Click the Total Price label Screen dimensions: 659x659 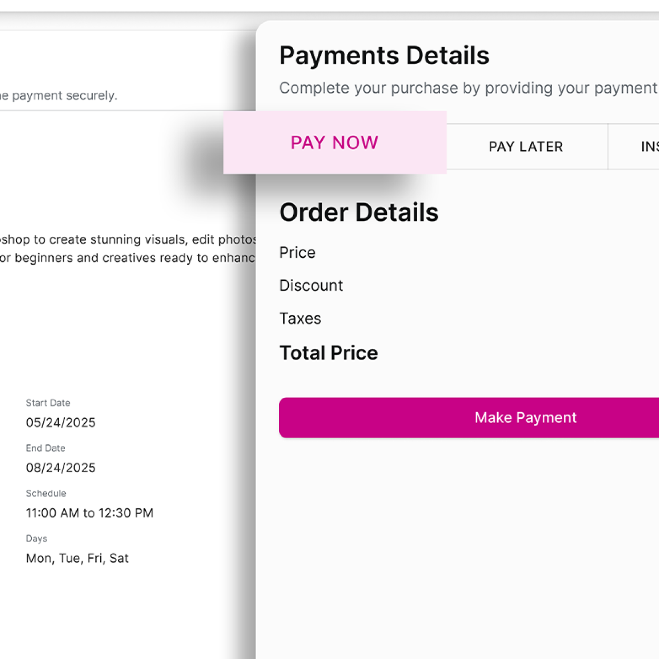click(328, 353)
